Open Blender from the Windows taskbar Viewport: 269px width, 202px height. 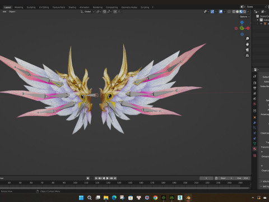(188, 198)
